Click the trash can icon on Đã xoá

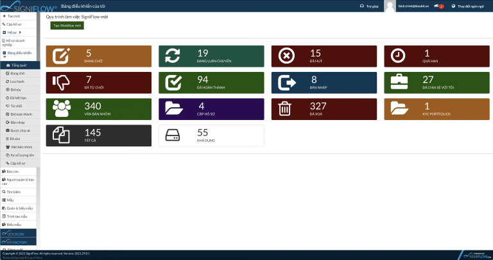(286, 108)
